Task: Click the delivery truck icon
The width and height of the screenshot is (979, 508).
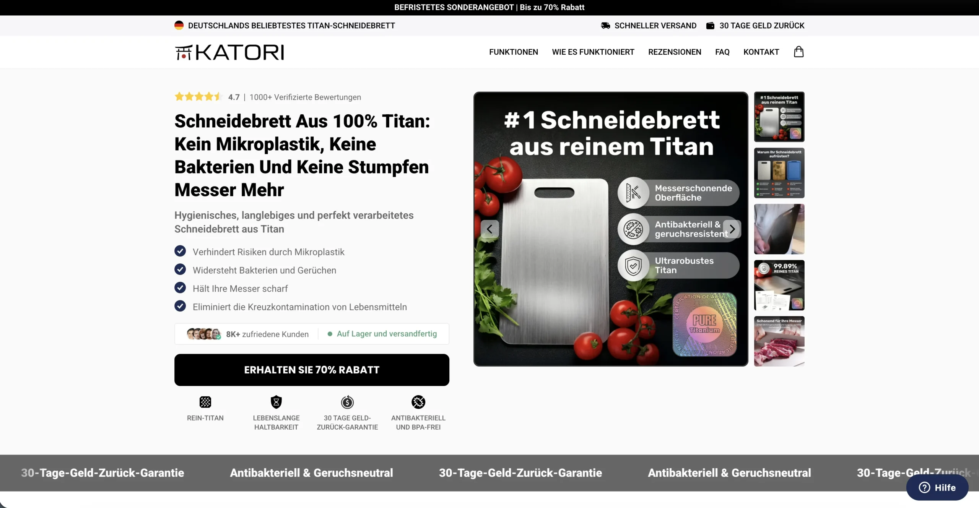Action: [x=605, y=26]
